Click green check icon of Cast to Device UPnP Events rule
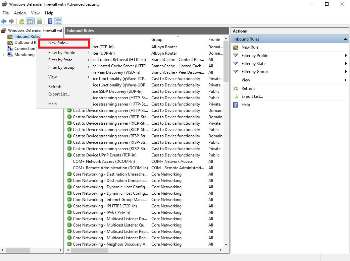Image resolution: width=350 pixels, height=261 pixels. [69, 155]
